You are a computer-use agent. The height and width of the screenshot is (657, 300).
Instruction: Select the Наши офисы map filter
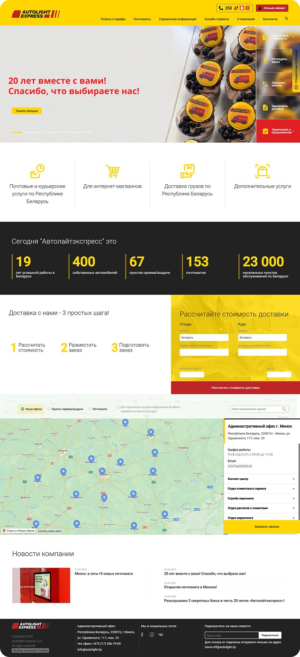[x=31, y=409]
